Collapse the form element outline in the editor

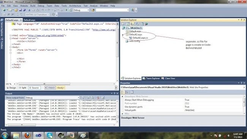click(x=10, y=50)
